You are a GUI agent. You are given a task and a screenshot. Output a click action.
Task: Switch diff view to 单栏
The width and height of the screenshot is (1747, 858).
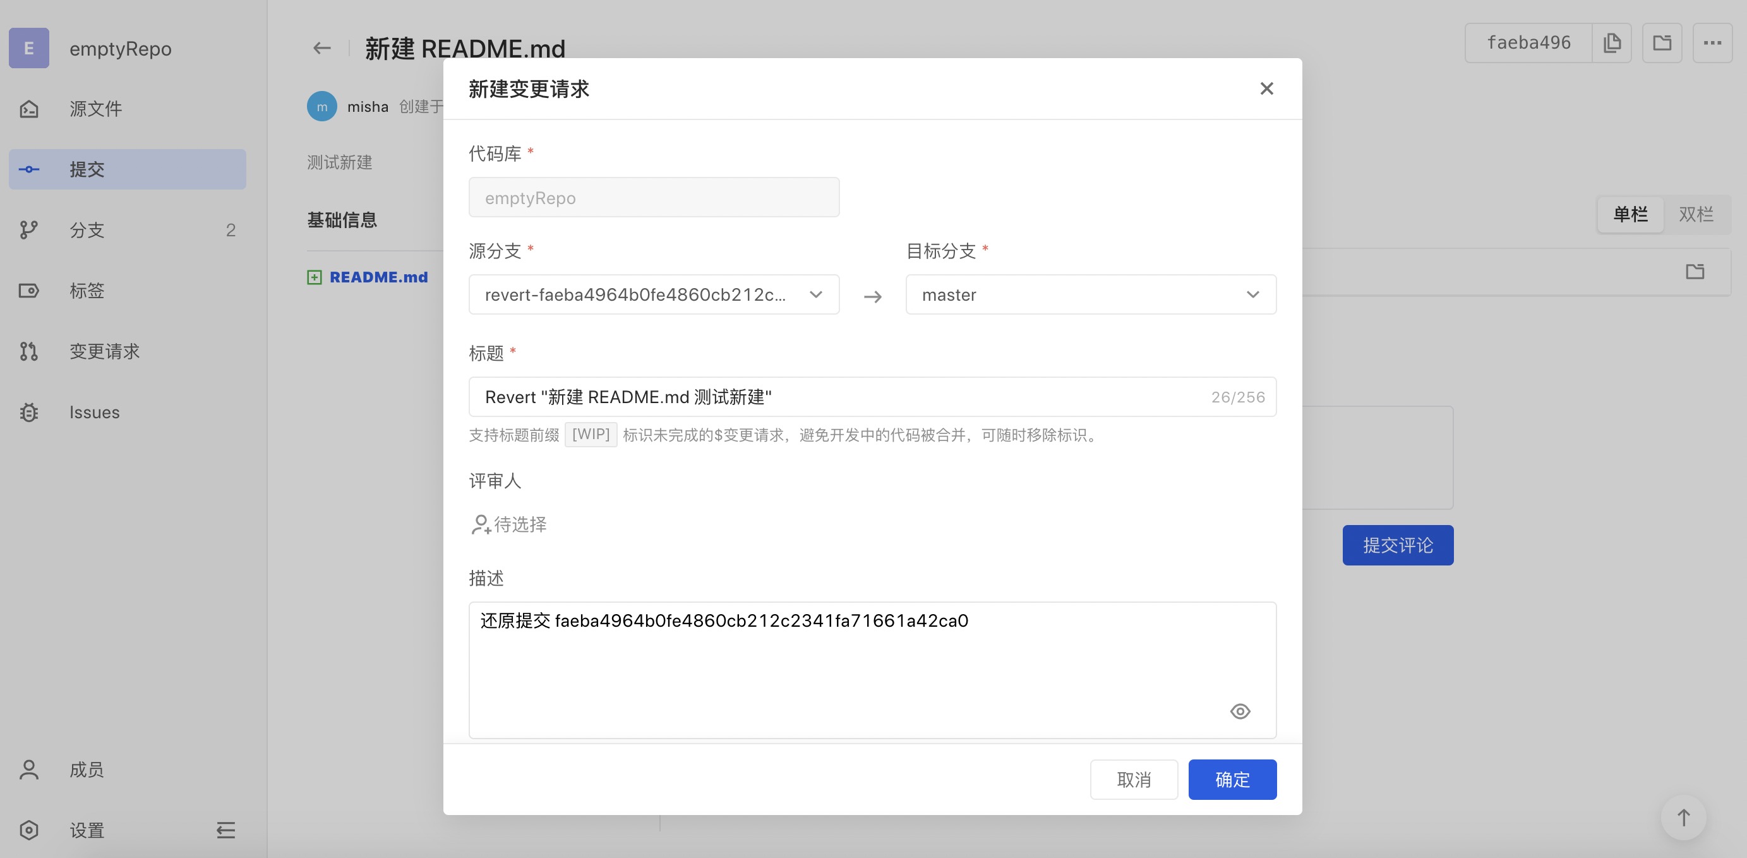(x=1630, y=214)
